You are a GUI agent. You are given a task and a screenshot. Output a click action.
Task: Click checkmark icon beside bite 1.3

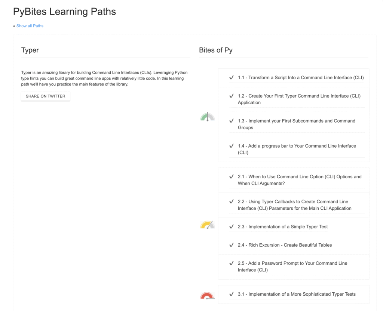click(x=232, y=121)
